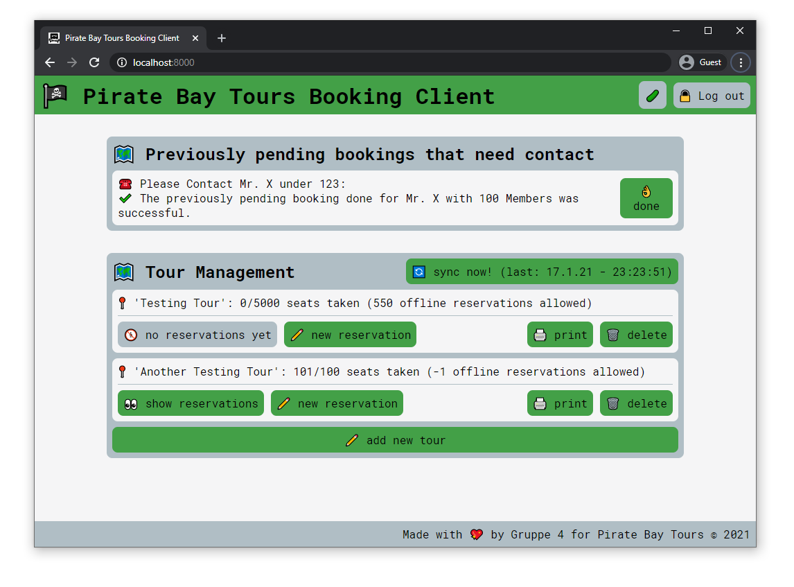Mark Mr. X contact as done

[646, 198]
